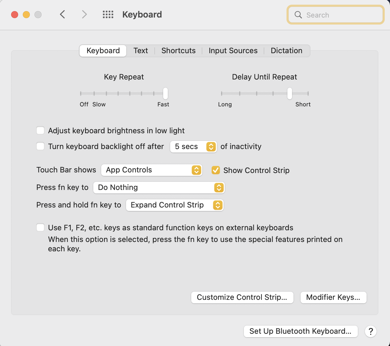Enable Turn keyboard backlight off checkbox

coord(40,146)
